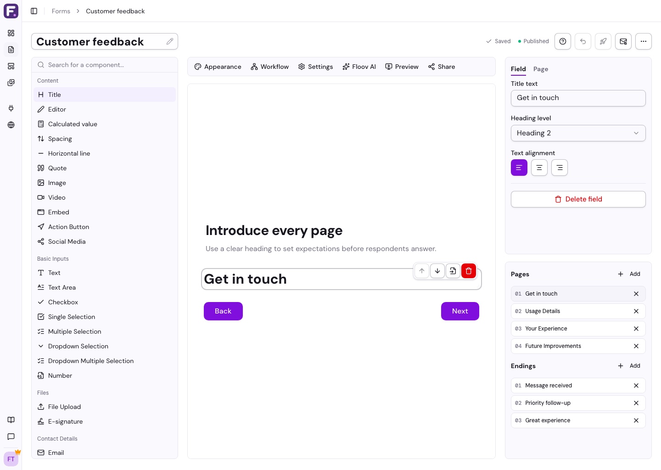Viewport: 661px width, 470px height.
Task: Open the Appearance menu
Action: click(218, 67)
